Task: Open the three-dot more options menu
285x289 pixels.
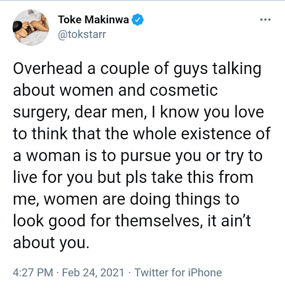Action: click(x=265, y=19)
